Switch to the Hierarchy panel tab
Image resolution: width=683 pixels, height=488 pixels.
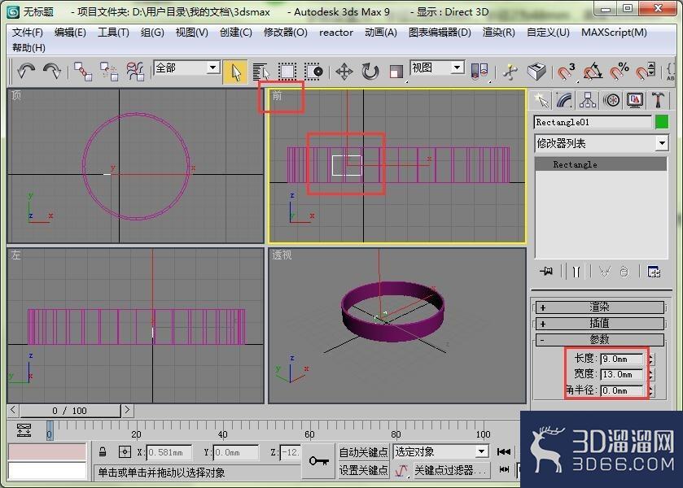(588, 101)
